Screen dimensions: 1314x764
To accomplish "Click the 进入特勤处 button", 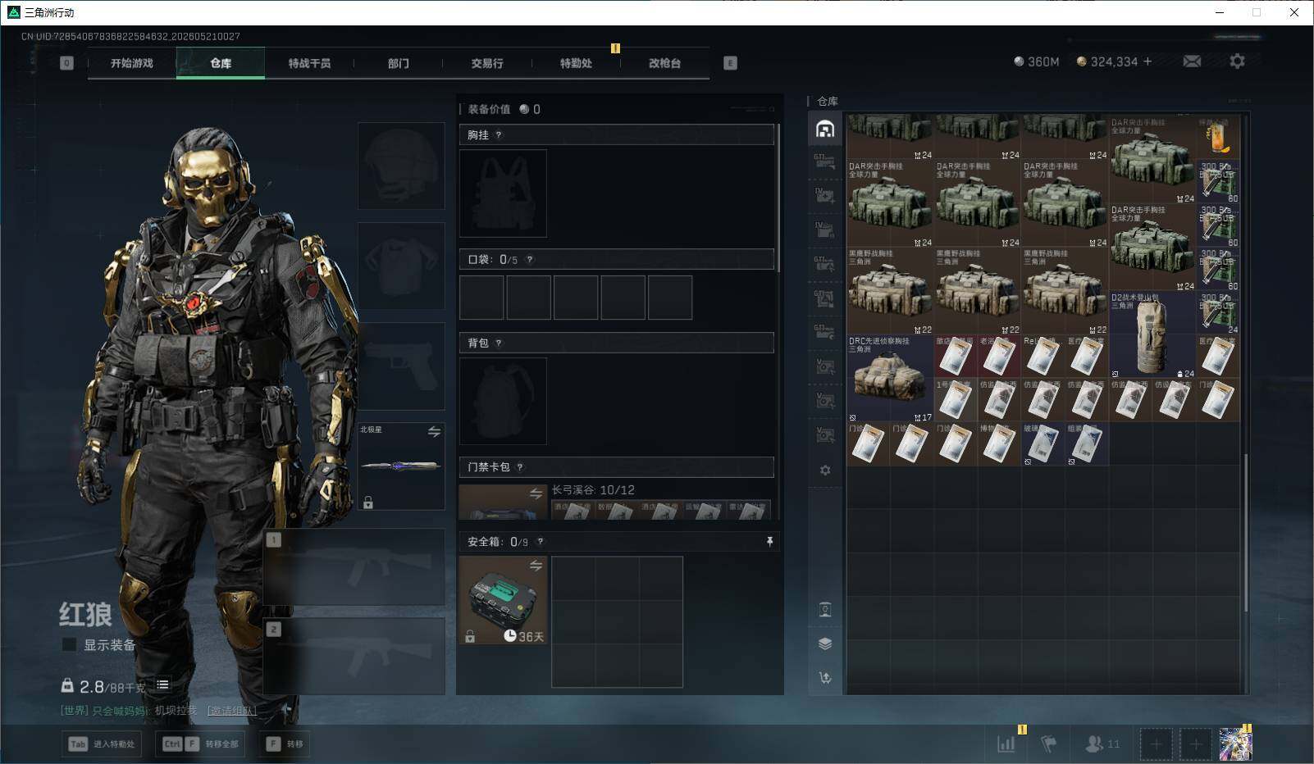I will pos(102,744).
